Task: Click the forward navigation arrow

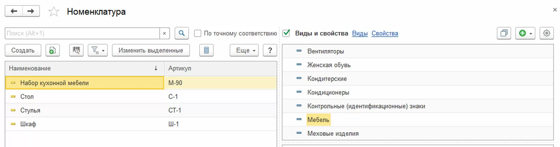Action: (31, 11)
